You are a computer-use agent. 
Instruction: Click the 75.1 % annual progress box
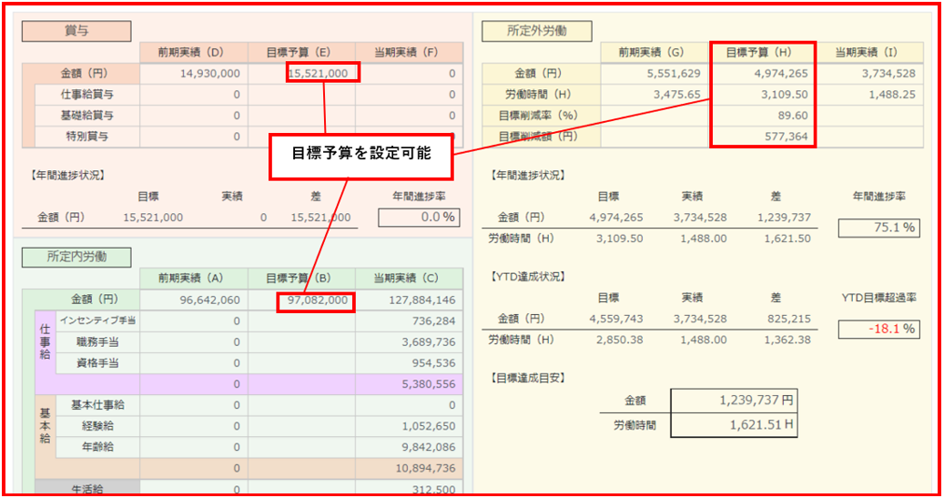(x=878, y=228)
